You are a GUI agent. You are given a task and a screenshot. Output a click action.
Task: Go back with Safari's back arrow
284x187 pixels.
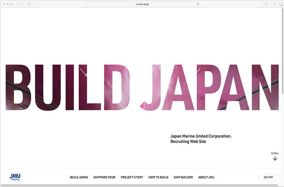coord(17,4)
